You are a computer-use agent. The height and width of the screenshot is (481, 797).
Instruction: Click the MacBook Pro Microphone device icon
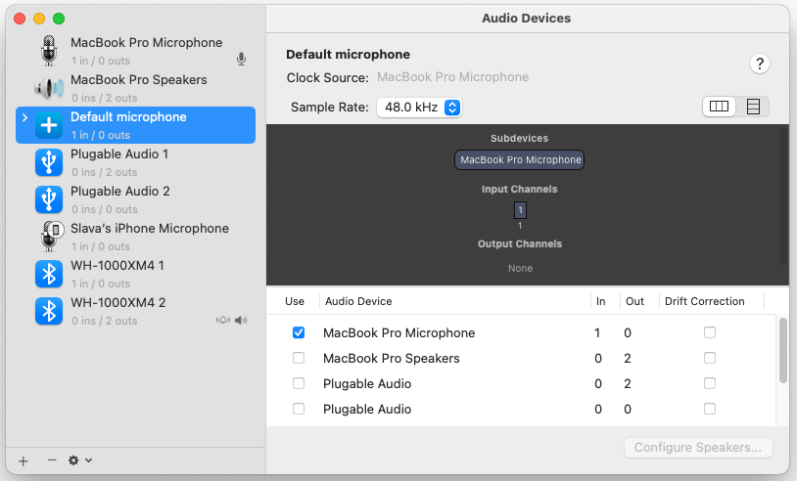[x=49, y=51]
